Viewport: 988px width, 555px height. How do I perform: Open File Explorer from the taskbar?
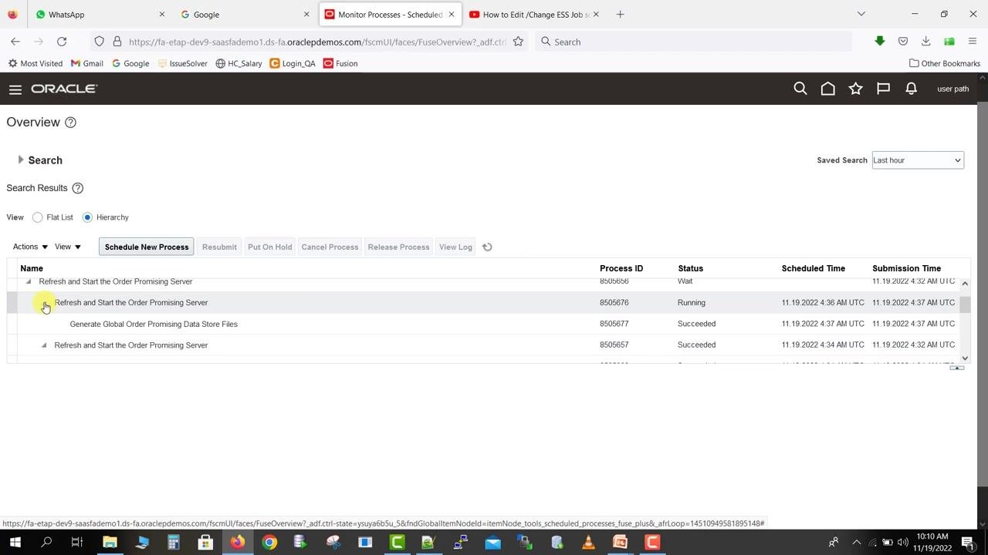coord(110,543)
